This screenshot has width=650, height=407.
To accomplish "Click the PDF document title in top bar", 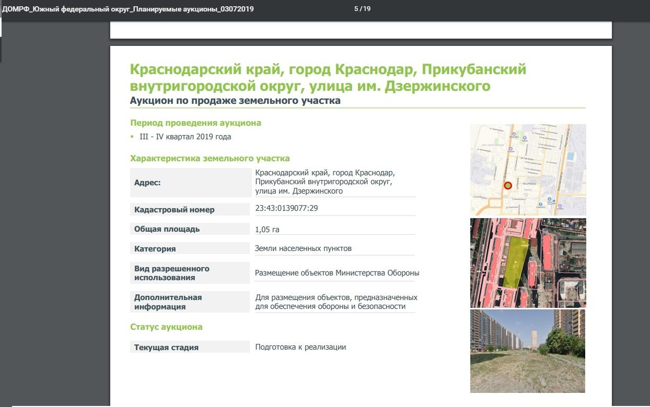I will (x=128, y=9).
